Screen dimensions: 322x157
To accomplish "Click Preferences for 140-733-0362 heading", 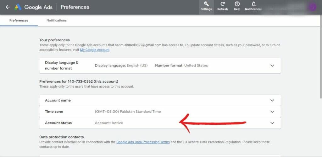I will [79, 81].
